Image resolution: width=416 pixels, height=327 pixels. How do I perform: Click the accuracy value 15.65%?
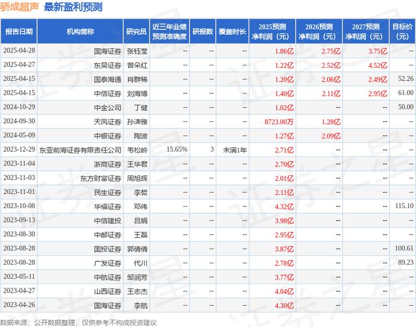coord(177,149)
